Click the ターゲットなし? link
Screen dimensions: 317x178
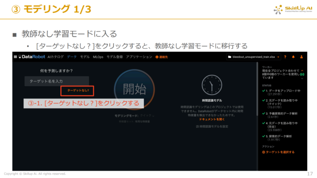(x=78, y=90)
